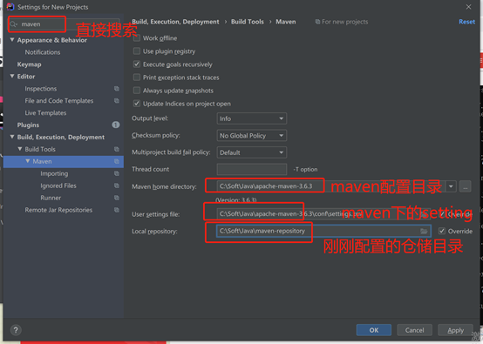This screenshot has width=483, height=344.
Task: Click the copy icon on the Maven row
Action: 117,161
